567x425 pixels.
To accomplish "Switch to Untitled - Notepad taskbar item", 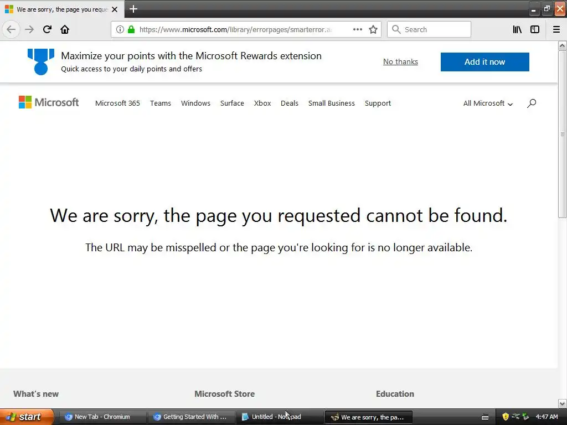I will click(280, 417).
